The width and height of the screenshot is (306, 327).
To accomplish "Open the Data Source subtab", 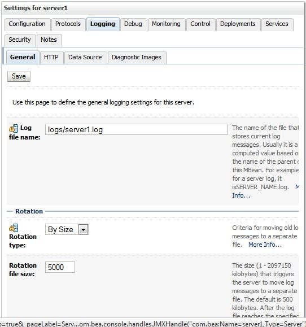I will [x=85, y=58].
